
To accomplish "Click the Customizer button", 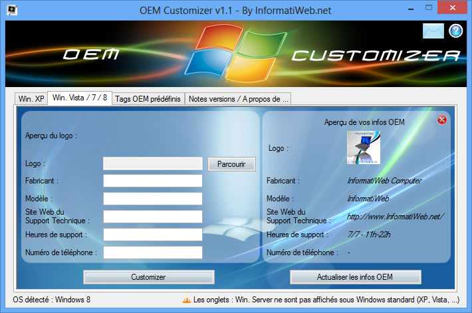I will pos(149,277).
